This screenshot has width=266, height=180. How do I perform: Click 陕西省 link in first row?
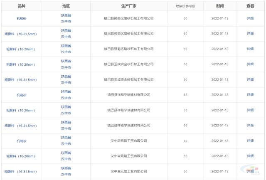click(x=66, y=15)
